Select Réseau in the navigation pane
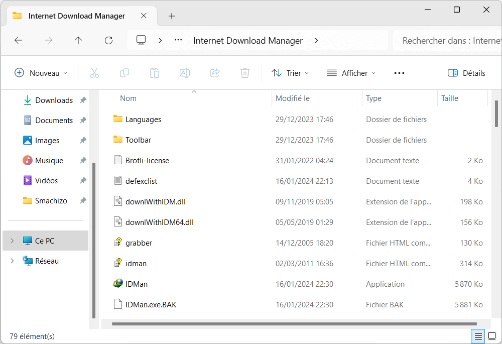 point(45,261)
